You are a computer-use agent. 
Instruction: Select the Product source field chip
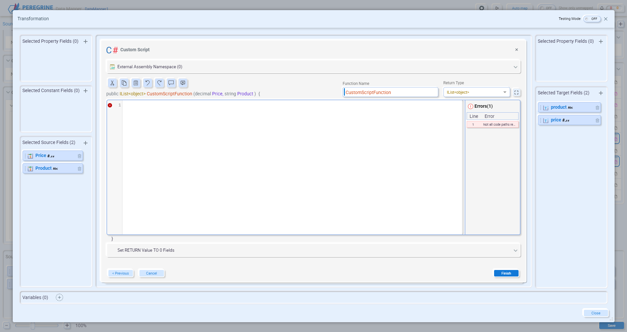click(x=53, y=168)
